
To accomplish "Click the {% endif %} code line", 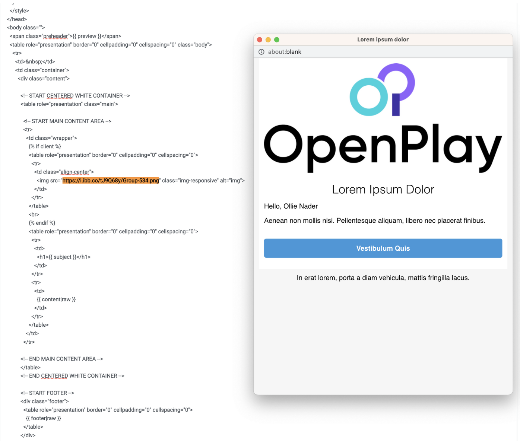I will (42, 223).
